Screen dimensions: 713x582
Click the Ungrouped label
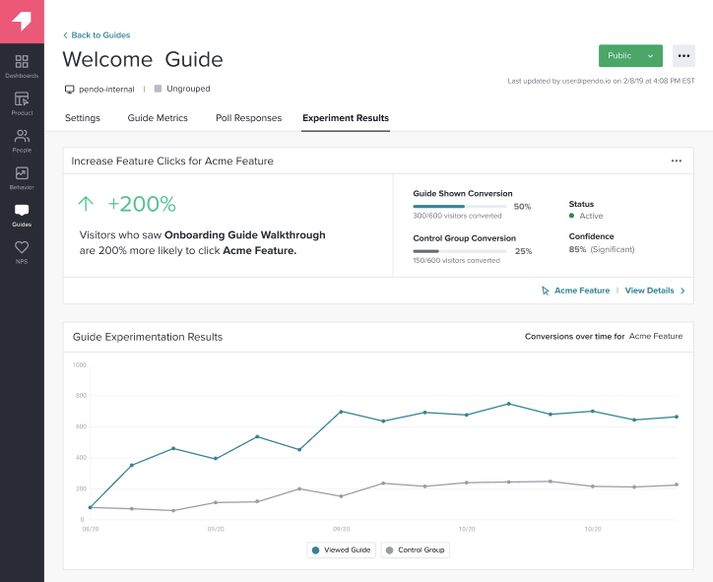coord(188,89)
